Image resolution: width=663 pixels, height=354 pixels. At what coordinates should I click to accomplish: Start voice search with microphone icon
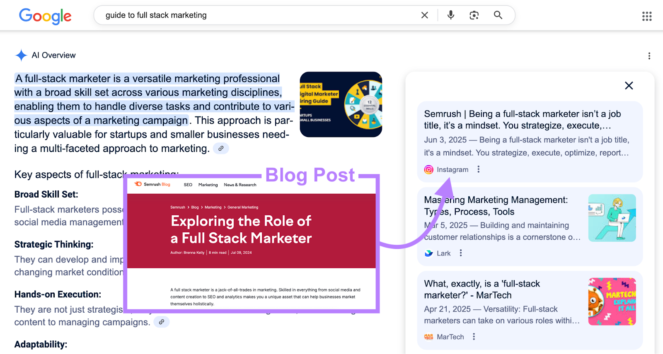(451, 15)
